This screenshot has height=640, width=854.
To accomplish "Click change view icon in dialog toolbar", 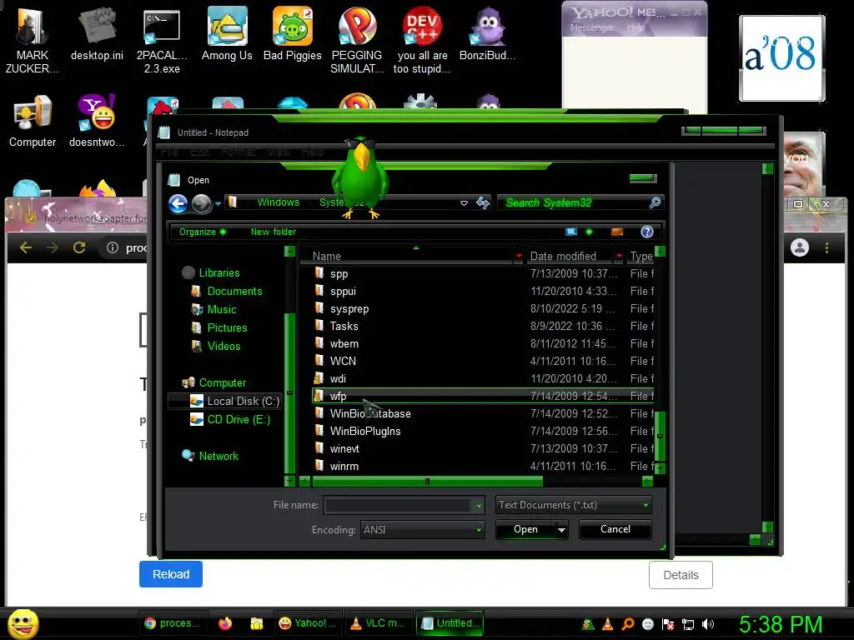I will pyautogui.click(x=570, y=232).
